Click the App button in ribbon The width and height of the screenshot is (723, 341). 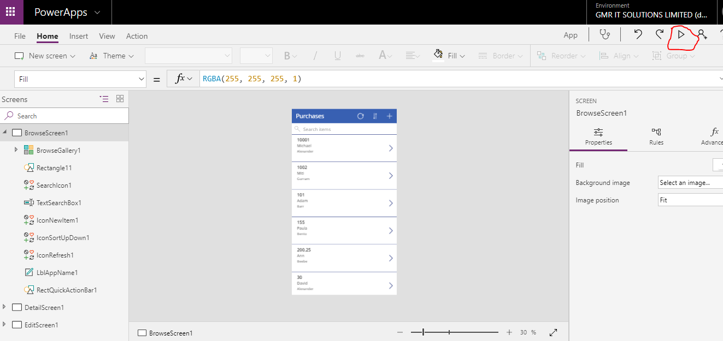pos(571,35)
